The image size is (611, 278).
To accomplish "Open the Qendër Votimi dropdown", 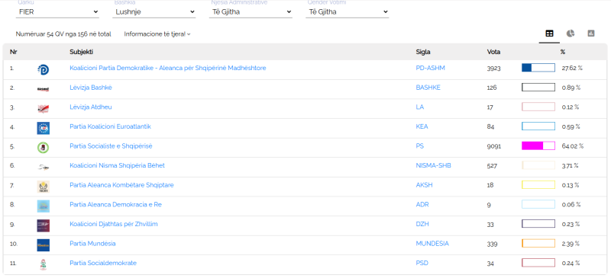I will click(348, 11).
